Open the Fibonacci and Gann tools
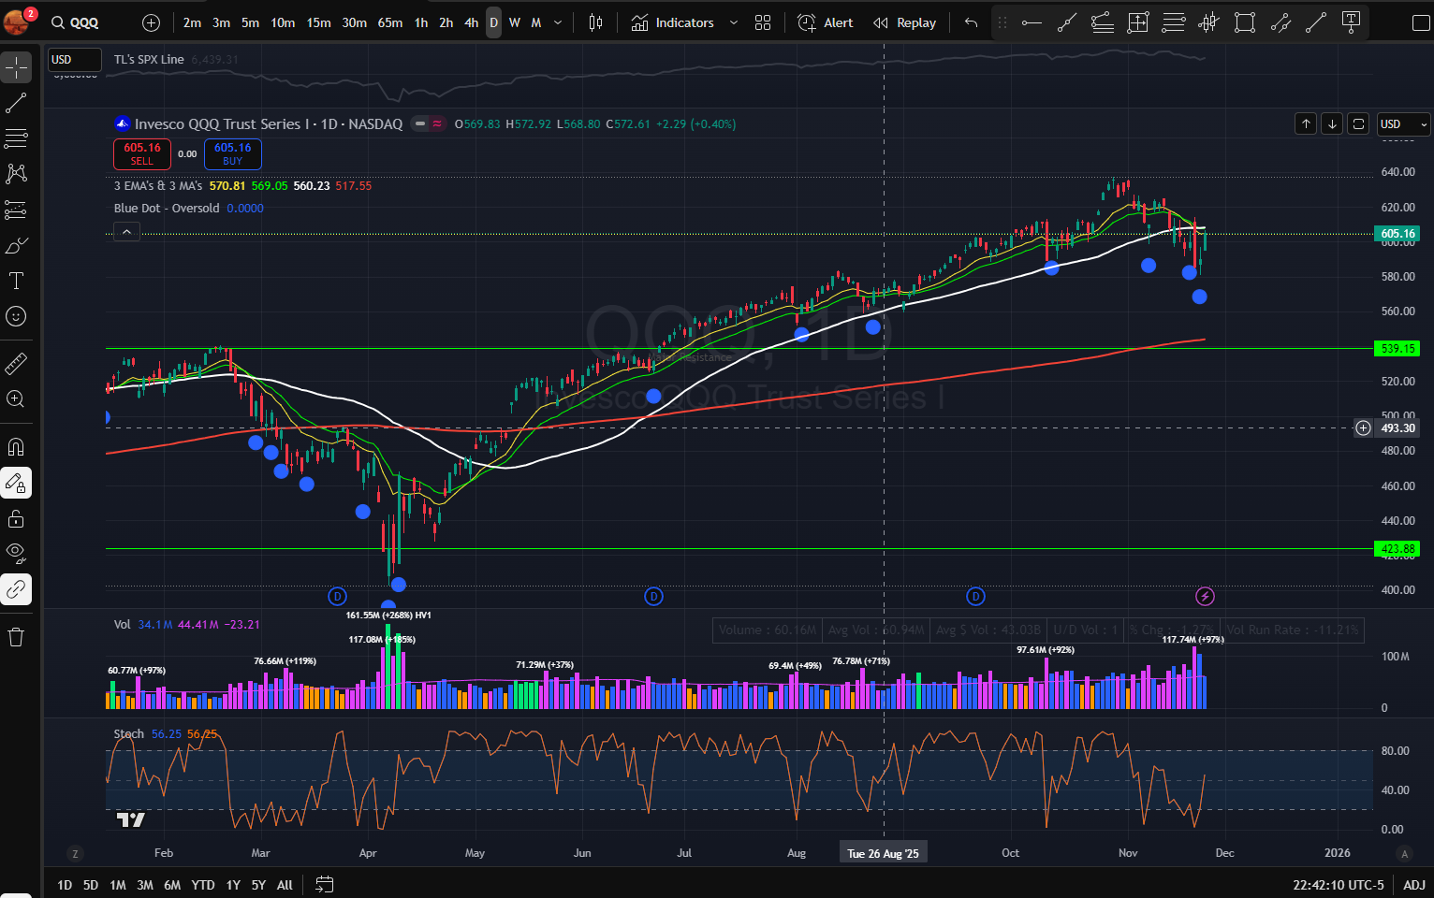This screenshot has height=898, width=1434. [x=16, y=138]
